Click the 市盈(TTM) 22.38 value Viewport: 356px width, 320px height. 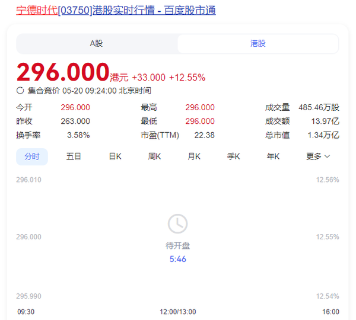(204, 135)
